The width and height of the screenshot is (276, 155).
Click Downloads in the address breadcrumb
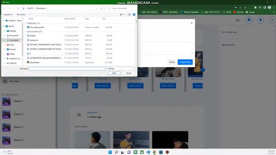tap(41, 8)
